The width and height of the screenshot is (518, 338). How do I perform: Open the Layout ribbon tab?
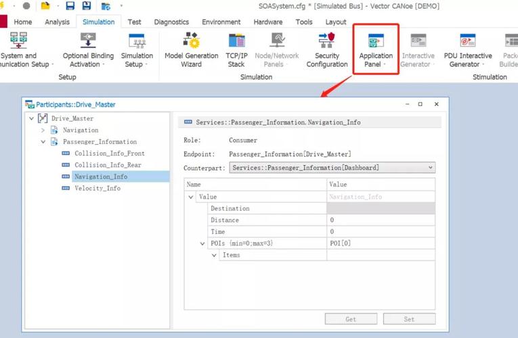336,22
